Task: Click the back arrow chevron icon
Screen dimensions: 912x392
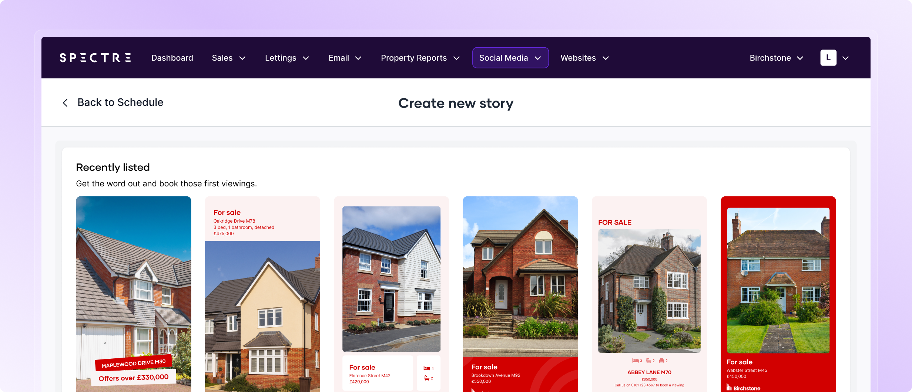Action: [x=65, y=103]
